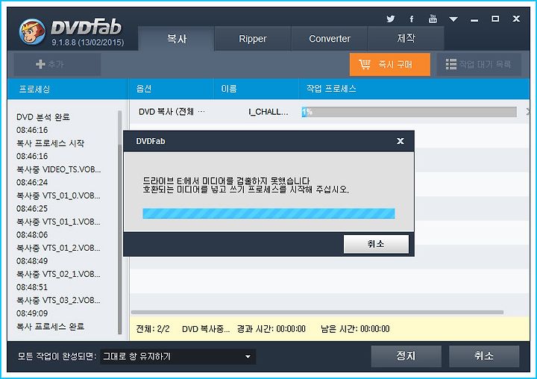Click the task list horizontal scrollbar

pos(317,312)
